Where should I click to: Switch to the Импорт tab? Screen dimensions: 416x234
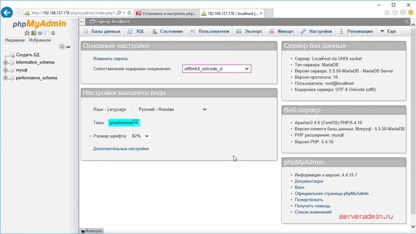[x=281, y=31]
